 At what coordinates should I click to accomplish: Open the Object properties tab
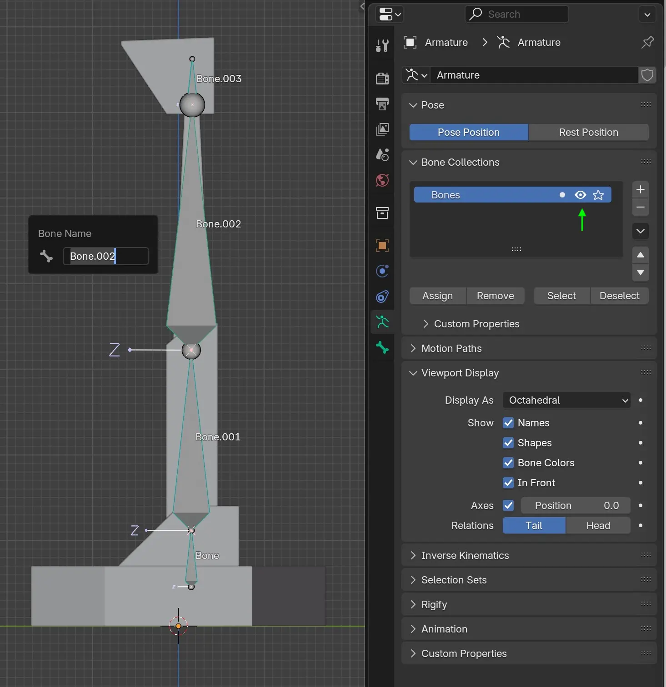(382, 246)
